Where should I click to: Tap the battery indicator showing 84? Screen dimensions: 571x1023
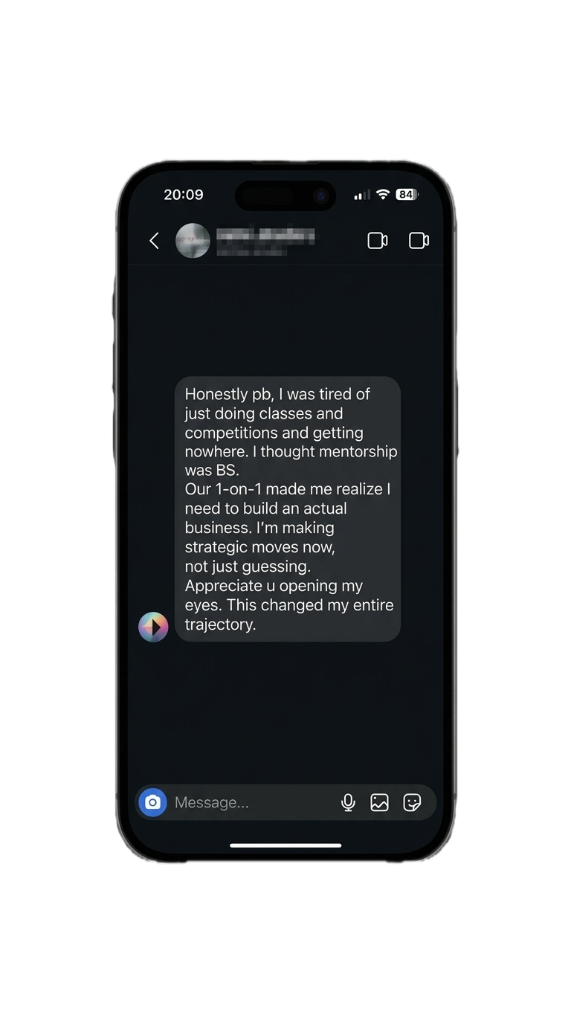coord(407,195)
